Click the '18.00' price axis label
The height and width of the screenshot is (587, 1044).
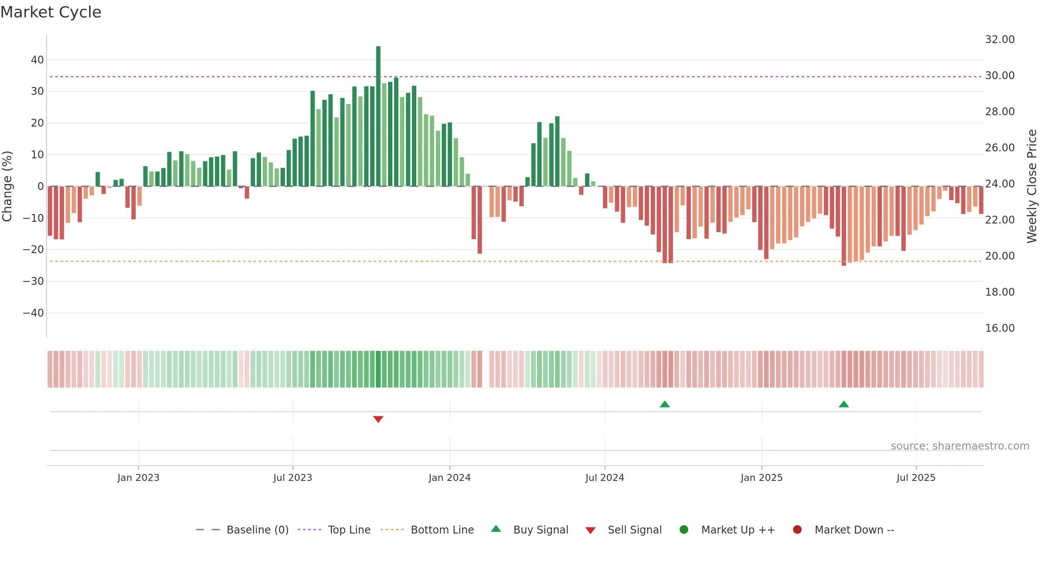1000,292
